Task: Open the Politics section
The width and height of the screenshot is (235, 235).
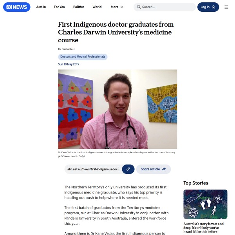Action: pos(79,7)
